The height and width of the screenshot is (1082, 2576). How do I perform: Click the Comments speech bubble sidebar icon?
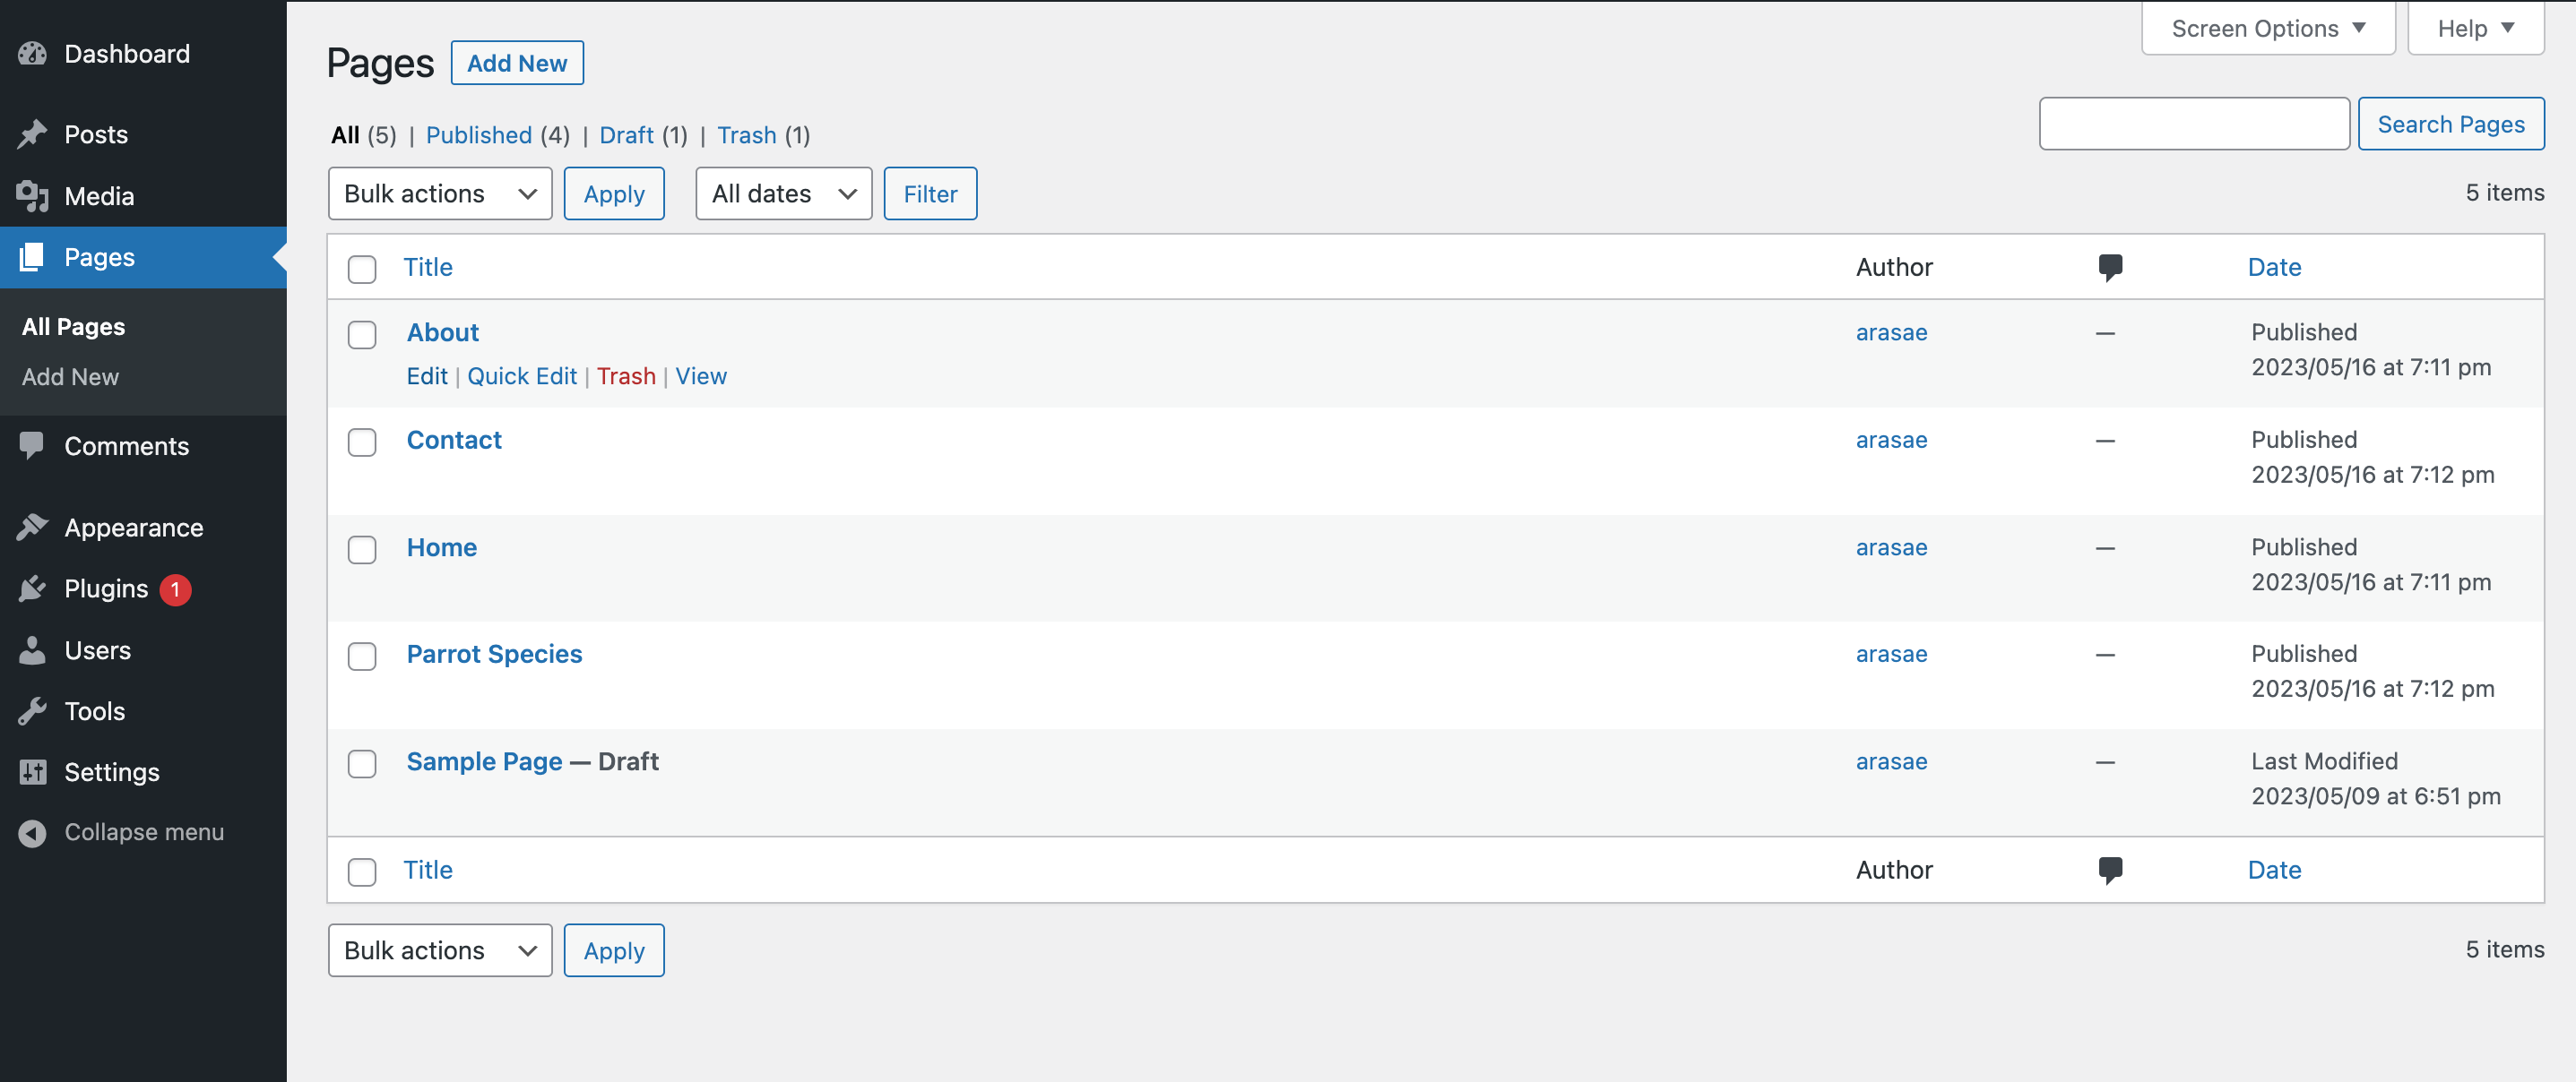click(x=32, y=444)
